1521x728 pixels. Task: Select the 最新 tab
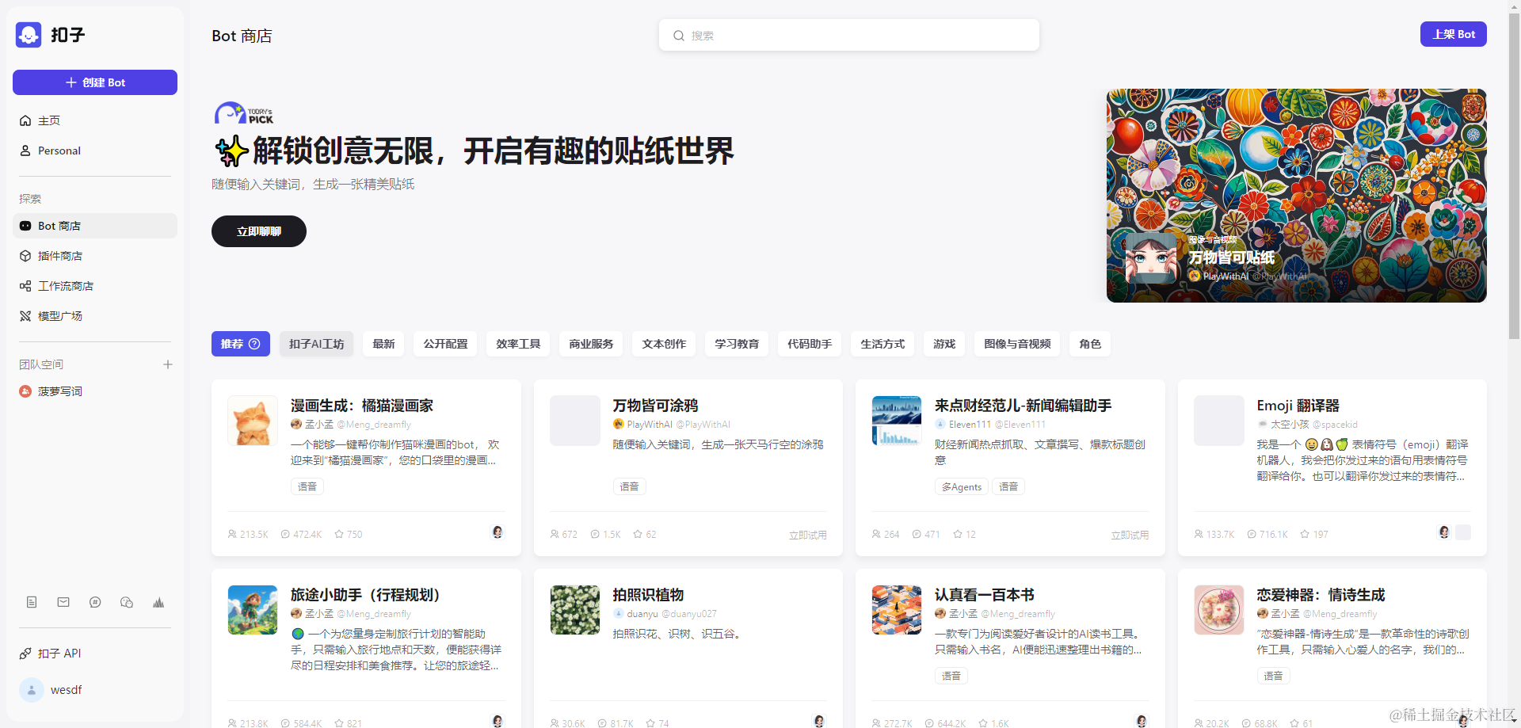point(383,344)
